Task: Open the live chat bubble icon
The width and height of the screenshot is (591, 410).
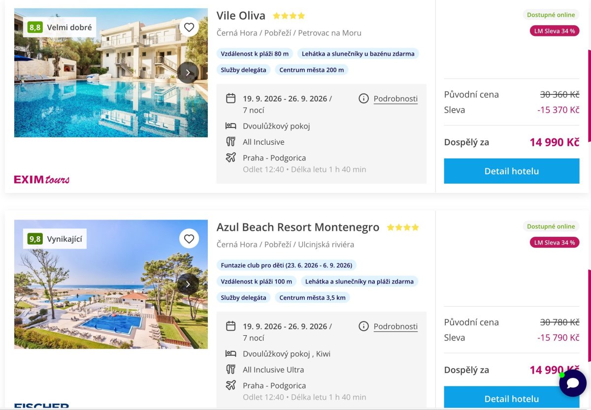Action: (573, 383)
